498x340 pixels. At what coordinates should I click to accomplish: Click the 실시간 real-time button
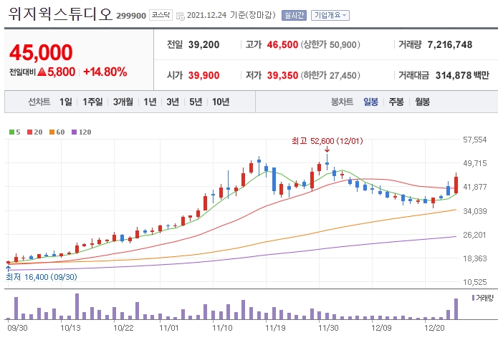pyautogui.click(x=294, y=15)
